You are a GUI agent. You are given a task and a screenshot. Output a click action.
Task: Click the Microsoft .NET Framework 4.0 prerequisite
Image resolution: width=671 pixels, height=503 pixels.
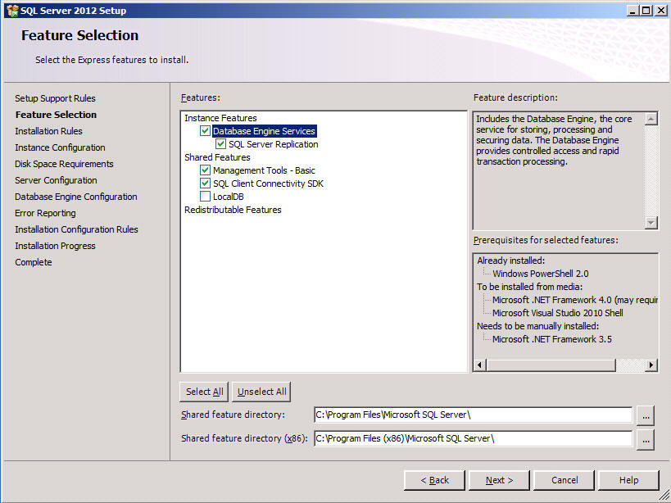(x=574, y=300)
